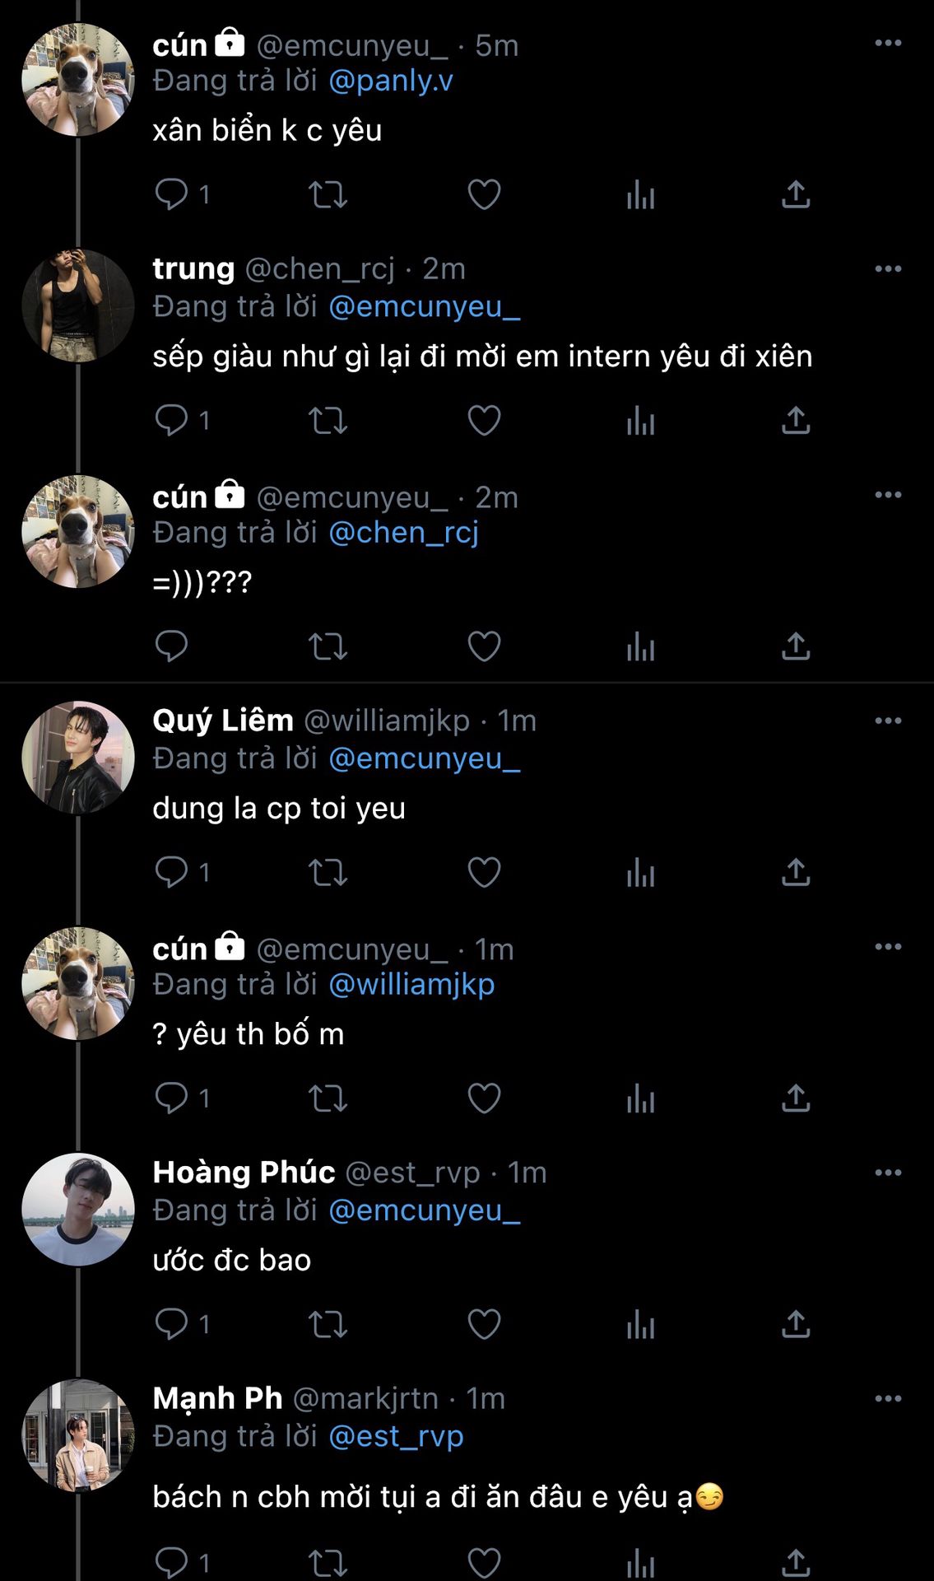Open the @panly.v mention link
The height and width of the screenshot is (1581, 934).
[x=391, y=81]
